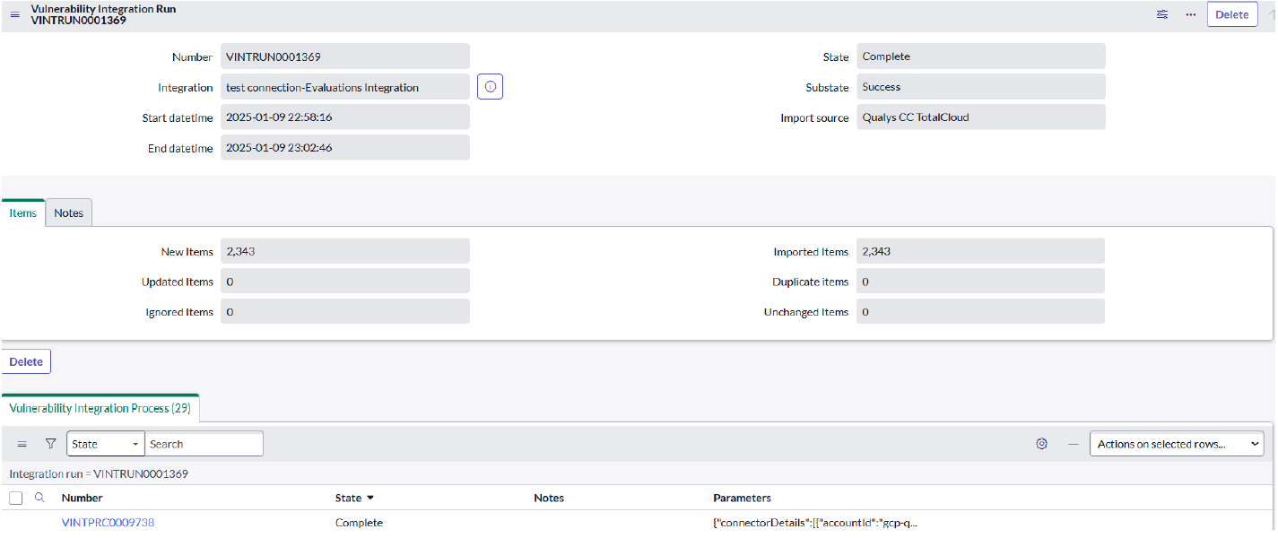Check the select-all rows checkbox
Image resolution: width=1278 pixels, height=538 pixels.
pyautogui.click(x=16, y=498)
